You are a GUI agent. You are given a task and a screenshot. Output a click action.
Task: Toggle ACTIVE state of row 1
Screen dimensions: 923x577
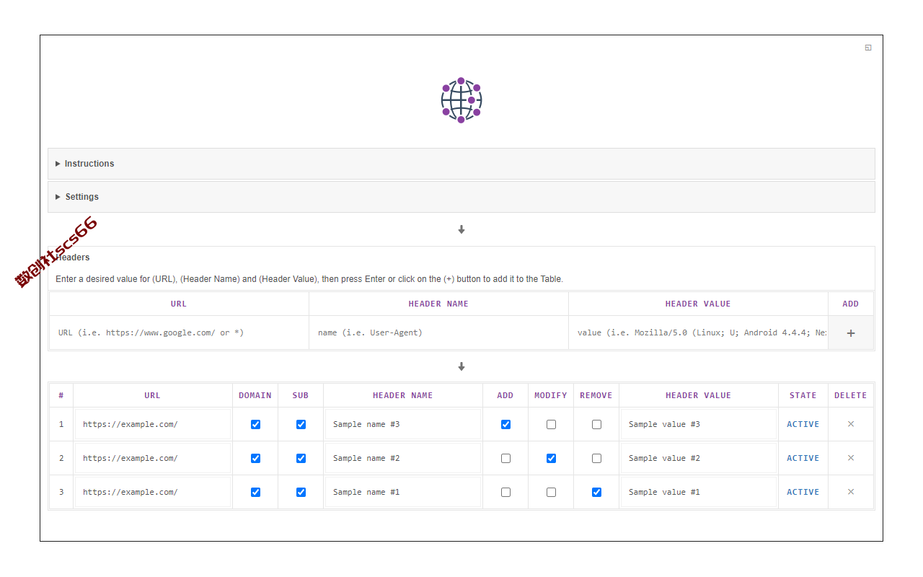[803, 424]
